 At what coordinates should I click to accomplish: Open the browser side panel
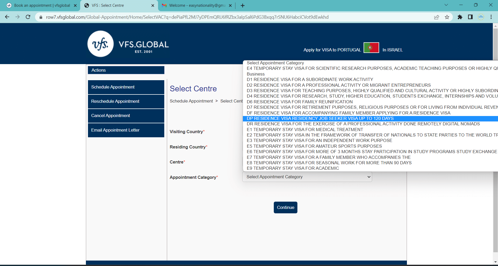(x=470, y=17)
